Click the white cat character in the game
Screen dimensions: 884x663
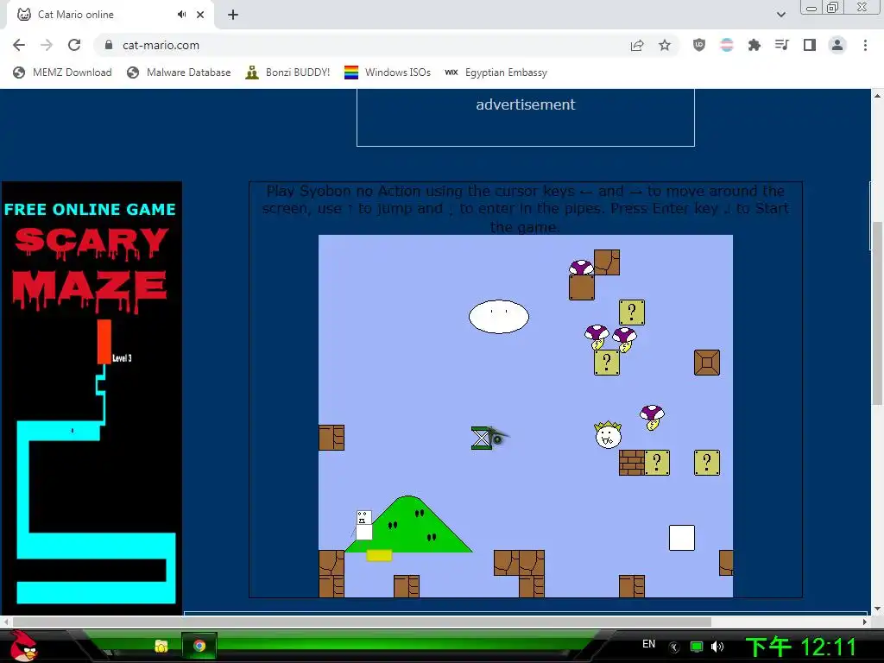[363, 525]
